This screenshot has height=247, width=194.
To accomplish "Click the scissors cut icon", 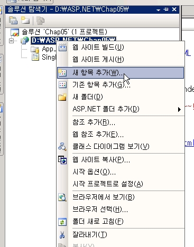I will 62,235.
